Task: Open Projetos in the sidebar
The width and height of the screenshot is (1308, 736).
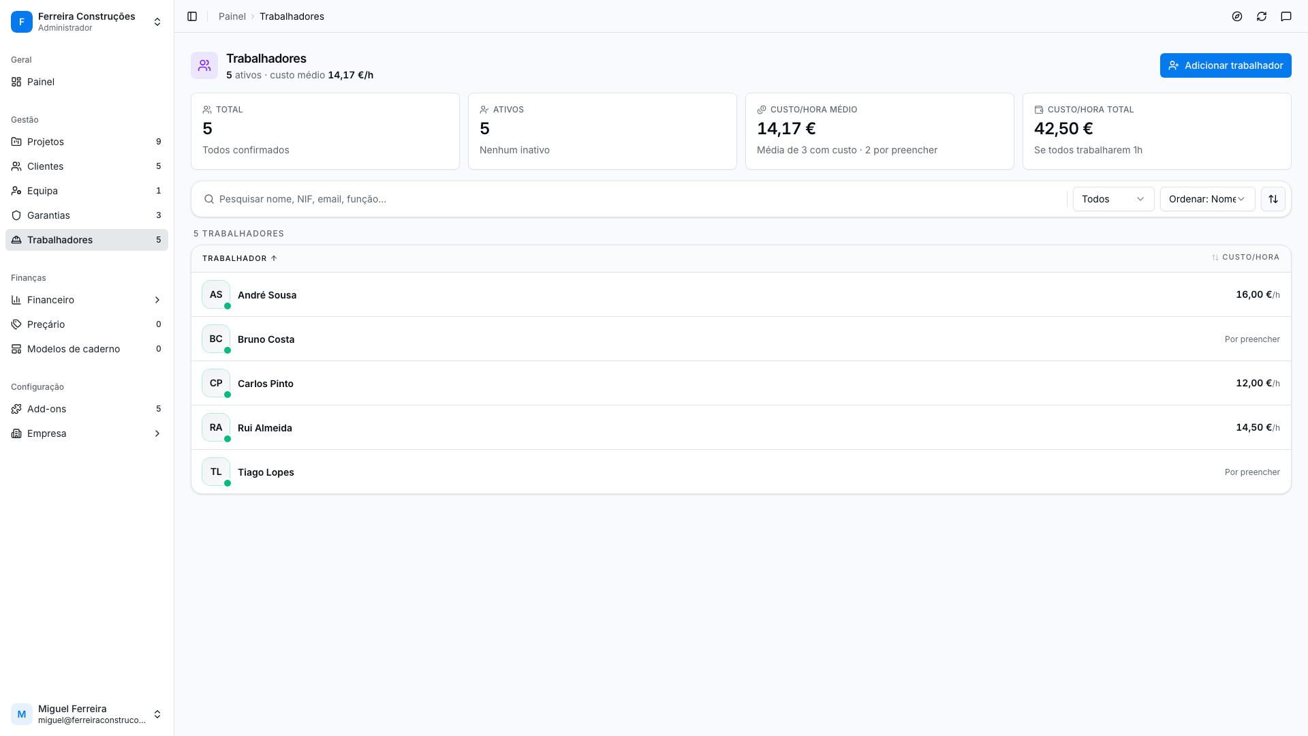Action: 87,142
